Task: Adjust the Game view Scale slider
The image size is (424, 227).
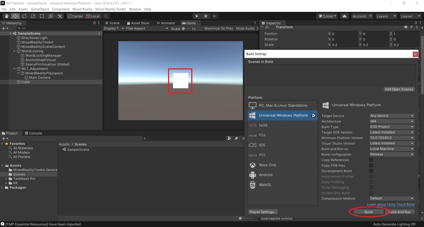Action: pos(186,29)
